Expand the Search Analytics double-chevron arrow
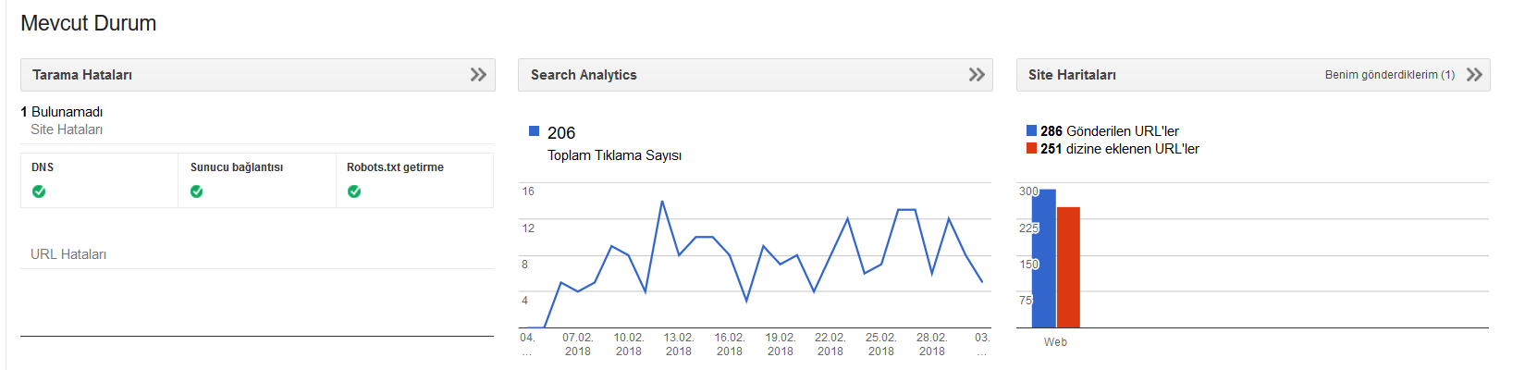Image resolution: width=1525 pixels, height=370 pixels. coord(977,75)
